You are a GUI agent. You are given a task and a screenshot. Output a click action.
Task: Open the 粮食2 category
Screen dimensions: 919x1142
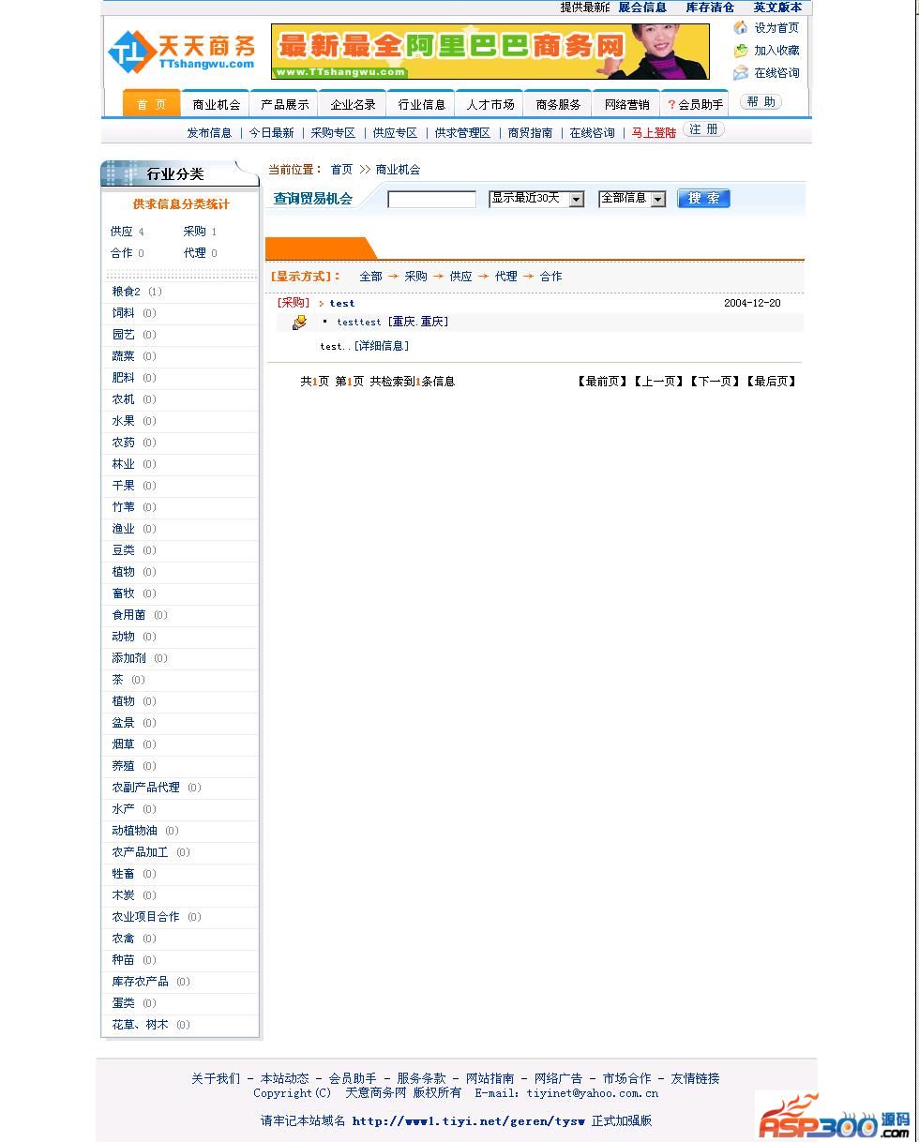[x=126, y=292]
